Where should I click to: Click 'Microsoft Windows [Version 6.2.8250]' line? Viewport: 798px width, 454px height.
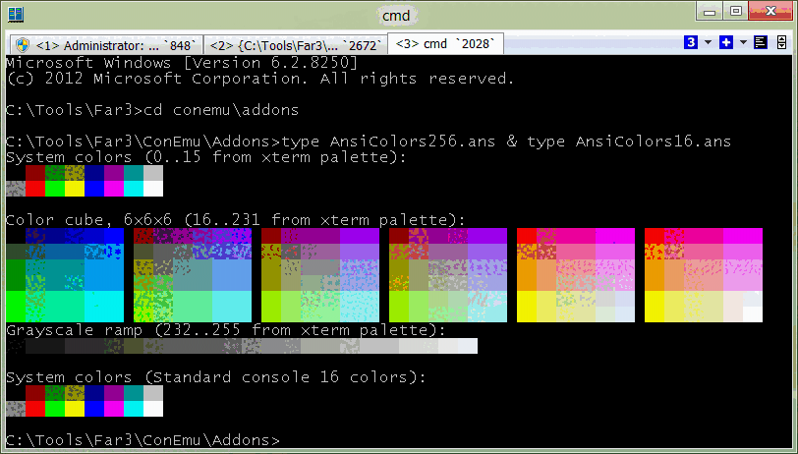coord(182,63)
